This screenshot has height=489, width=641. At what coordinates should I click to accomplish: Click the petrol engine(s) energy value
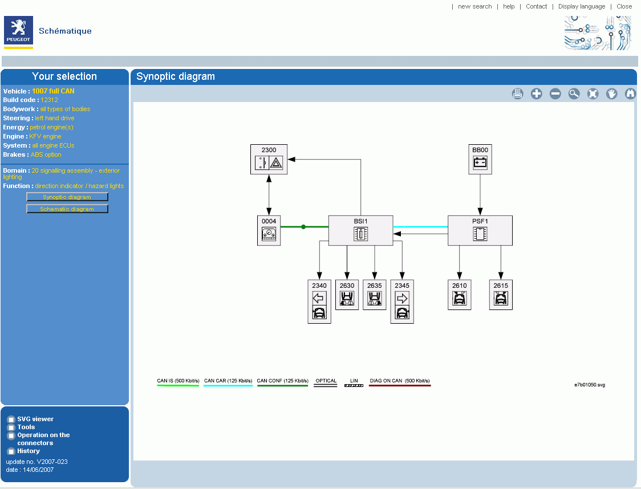click(x=51, y=127)
